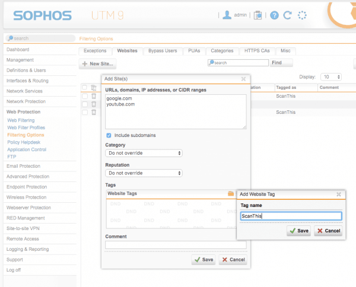The image size is (356, 287).
Task: Cancel the Add Website Tag popup
Action: [328, 231]
